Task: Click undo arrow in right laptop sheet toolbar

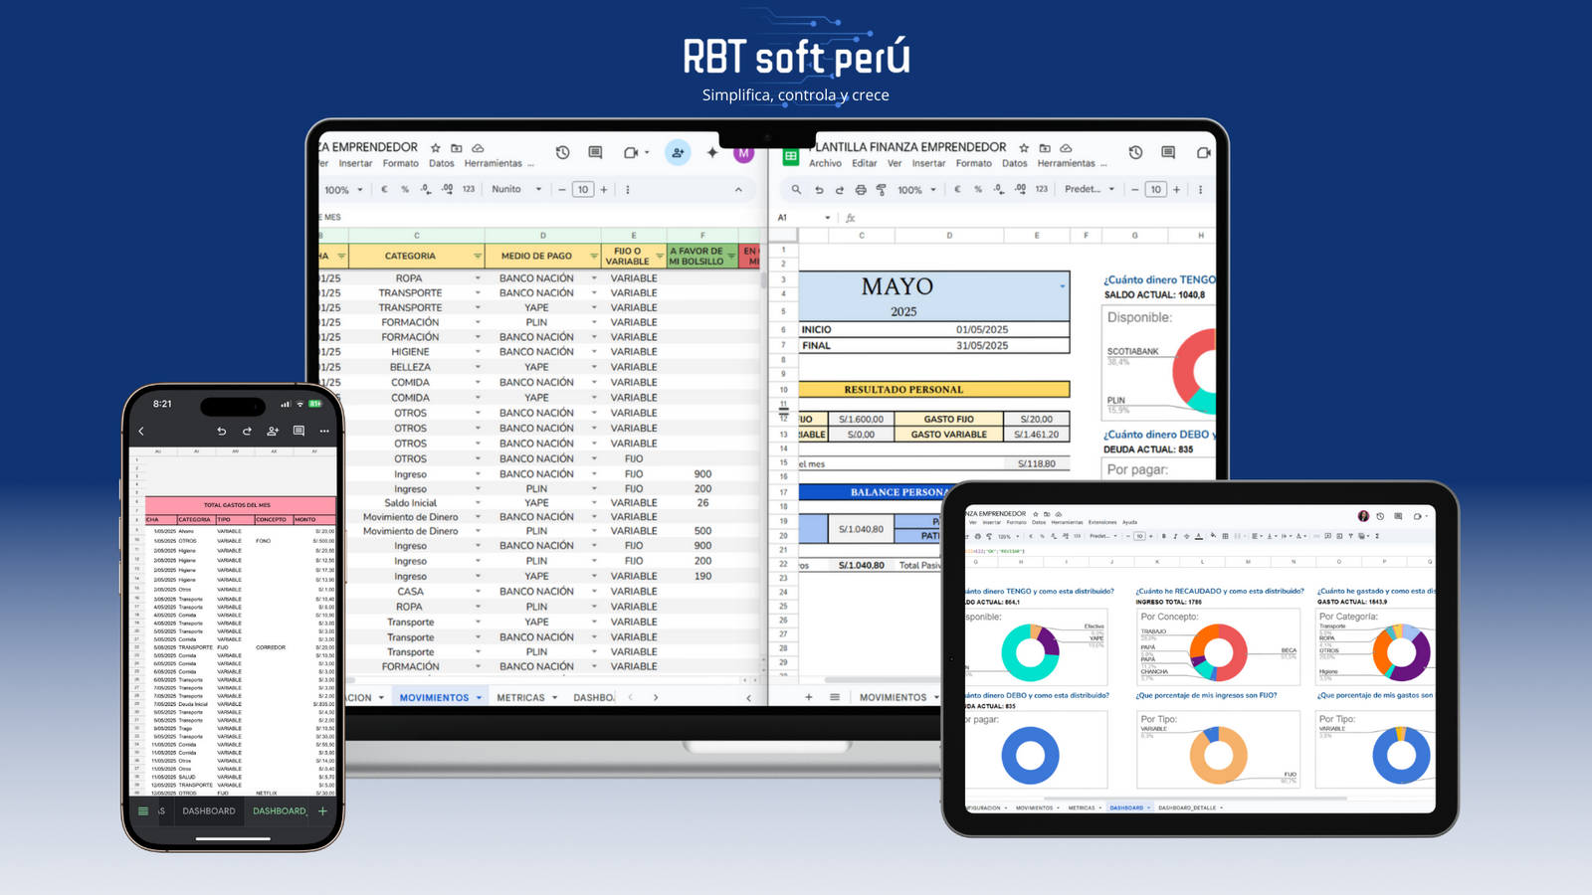Action: 819,189
